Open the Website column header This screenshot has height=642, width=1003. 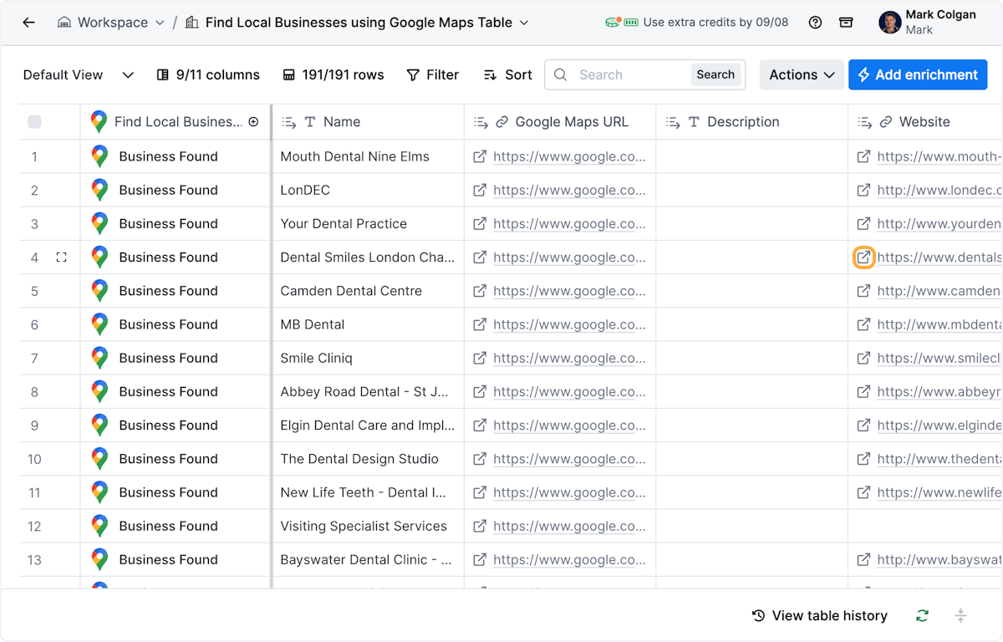point(925,122)
